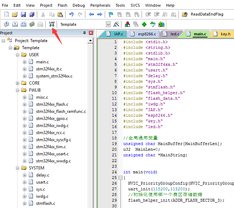Navigate forwards with right blue arrow
The image size is (234, 208).
(x=100, y=15)
